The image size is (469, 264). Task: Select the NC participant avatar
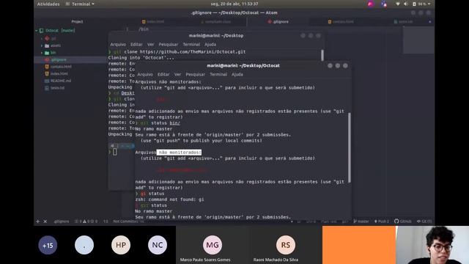158,245
